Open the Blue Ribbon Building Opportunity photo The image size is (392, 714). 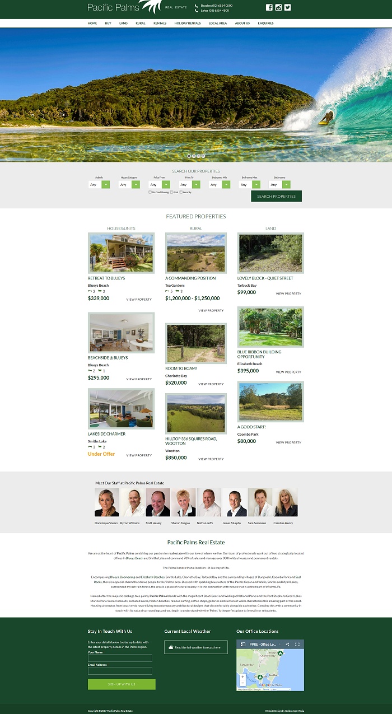pyautogui.click(x=270, y=327)
